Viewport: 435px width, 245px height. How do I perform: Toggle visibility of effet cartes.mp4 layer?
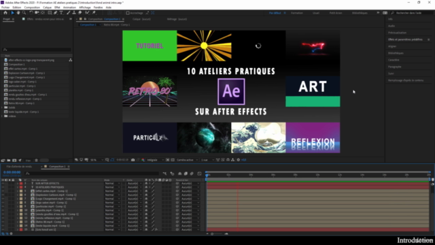click(x=3, y=191)
